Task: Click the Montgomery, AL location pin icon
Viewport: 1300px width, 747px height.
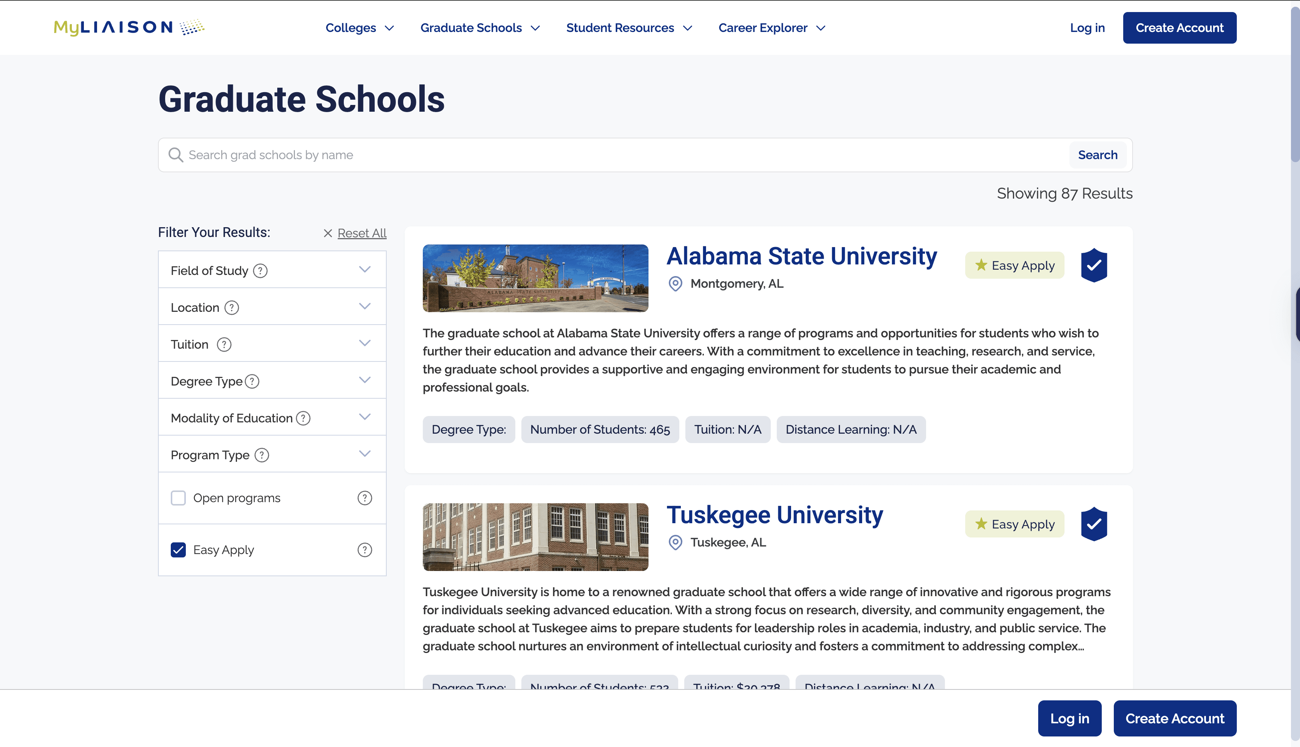Action: [x=676, y=284]
